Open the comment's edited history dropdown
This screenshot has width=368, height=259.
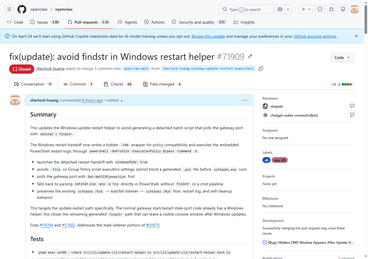115,100
